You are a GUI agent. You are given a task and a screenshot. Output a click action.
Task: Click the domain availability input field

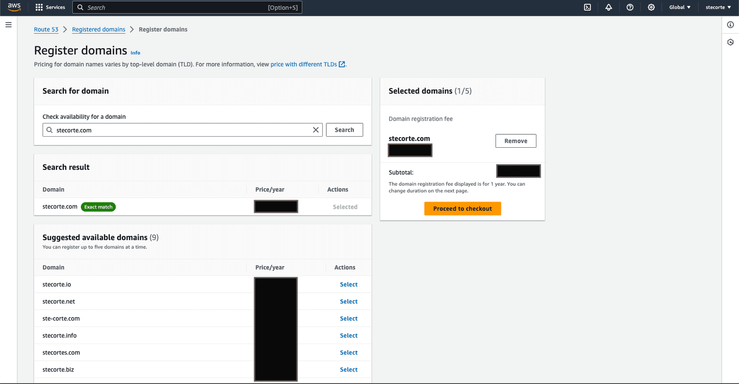click(182, 130)
